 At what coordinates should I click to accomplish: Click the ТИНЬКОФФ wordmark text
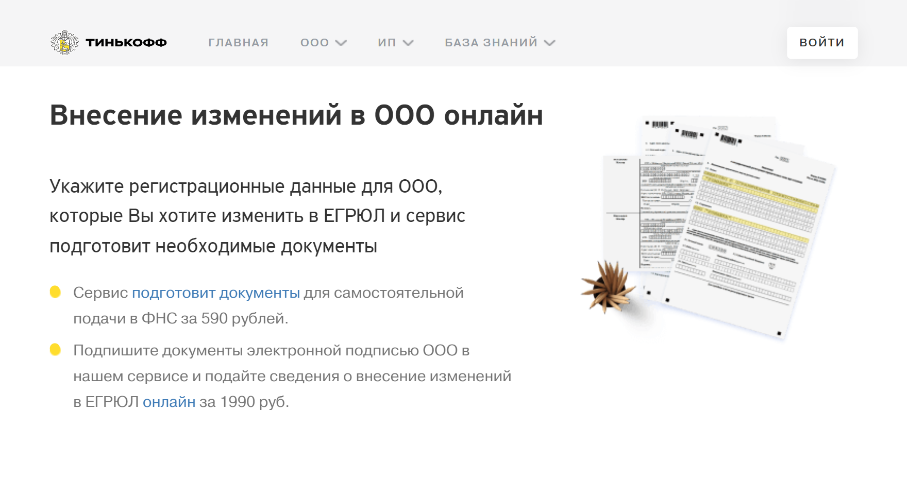(126, 43)
